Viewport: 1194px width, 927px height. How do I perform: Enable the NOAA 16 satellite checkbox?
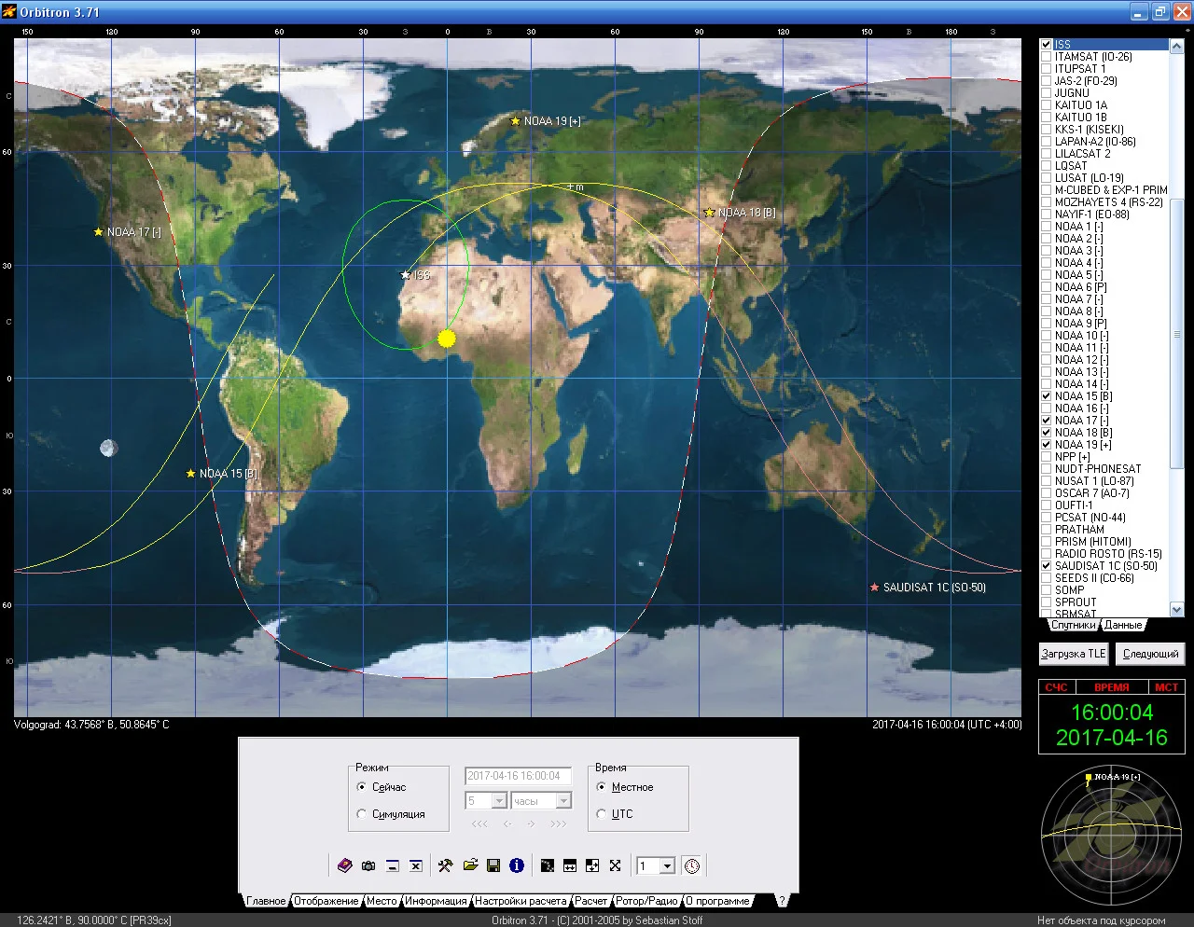1047,408
